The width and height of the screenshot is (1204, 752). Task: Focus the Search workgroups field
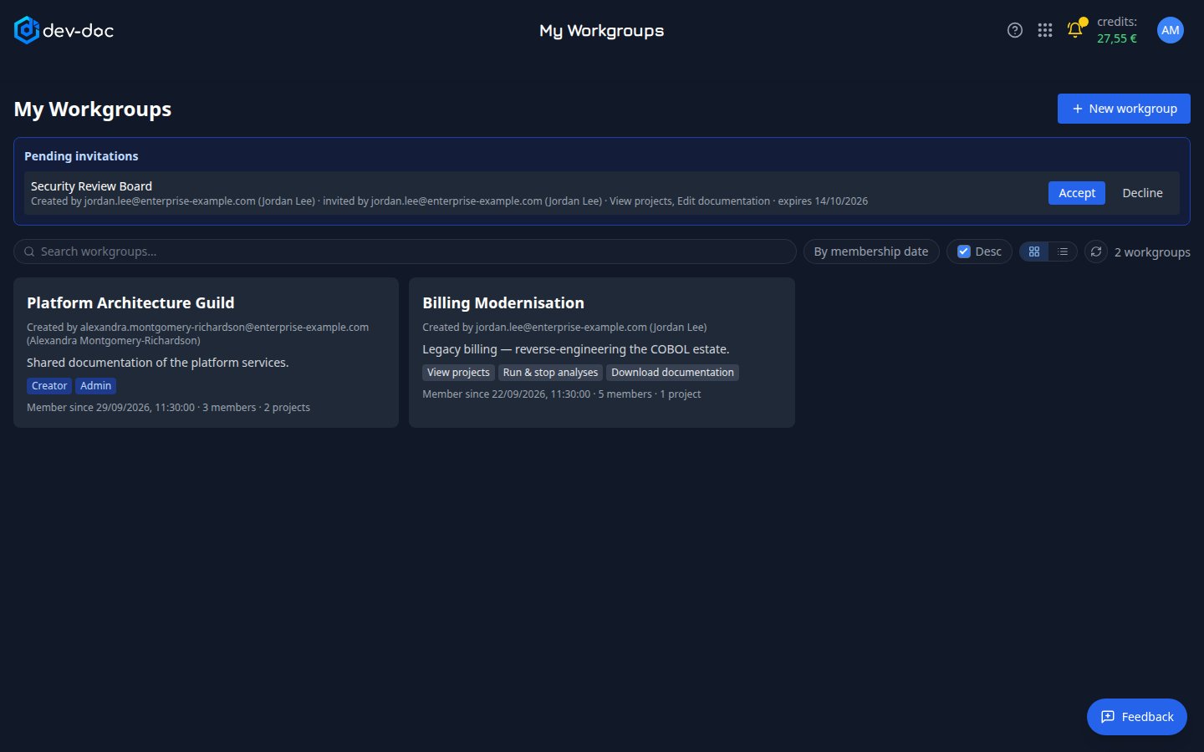405,252
